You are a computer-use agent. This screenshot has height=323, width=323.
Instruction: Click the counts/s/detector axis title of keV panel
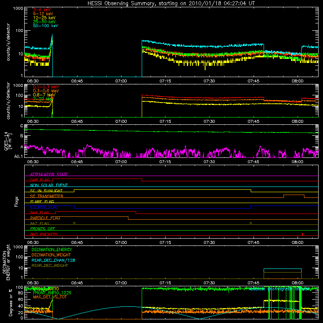click(8, 42)
